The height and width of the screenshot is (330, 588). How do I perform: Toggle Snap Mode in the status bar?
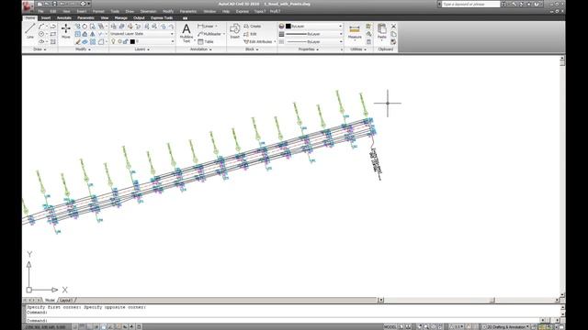(75, 327)
